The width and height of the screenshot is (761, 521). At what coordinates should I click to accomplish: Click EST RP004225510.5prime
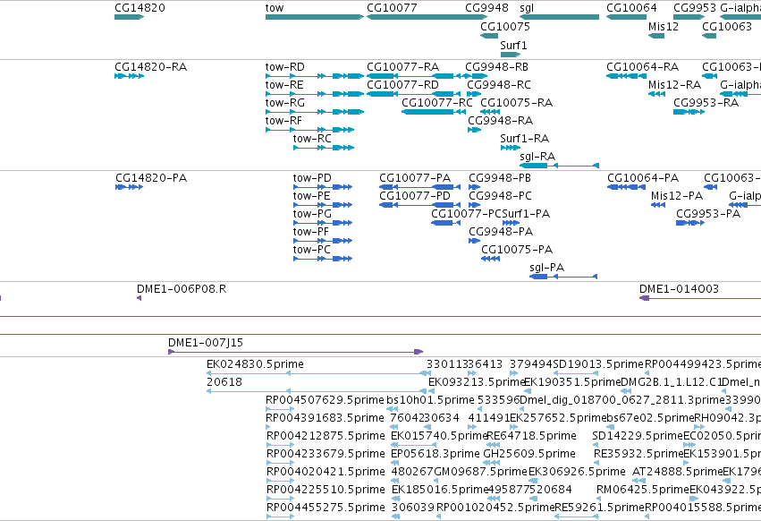[280, 499]
